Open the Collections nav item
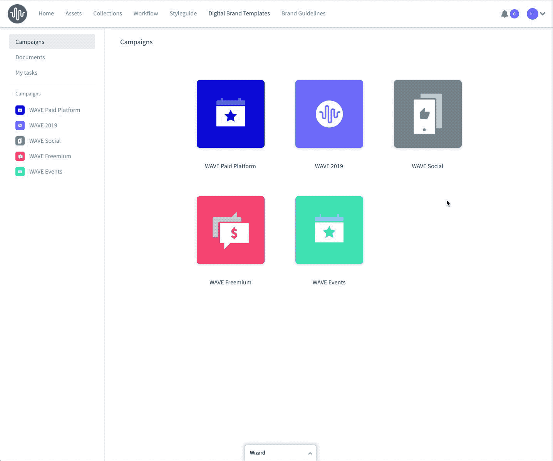The image size is (553, 461). pos(107,13)
